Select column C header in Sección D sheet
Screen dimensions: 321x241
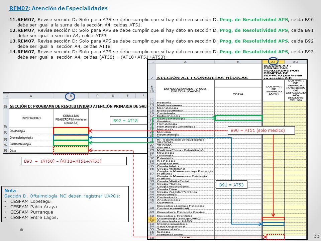tap(97, 96)
